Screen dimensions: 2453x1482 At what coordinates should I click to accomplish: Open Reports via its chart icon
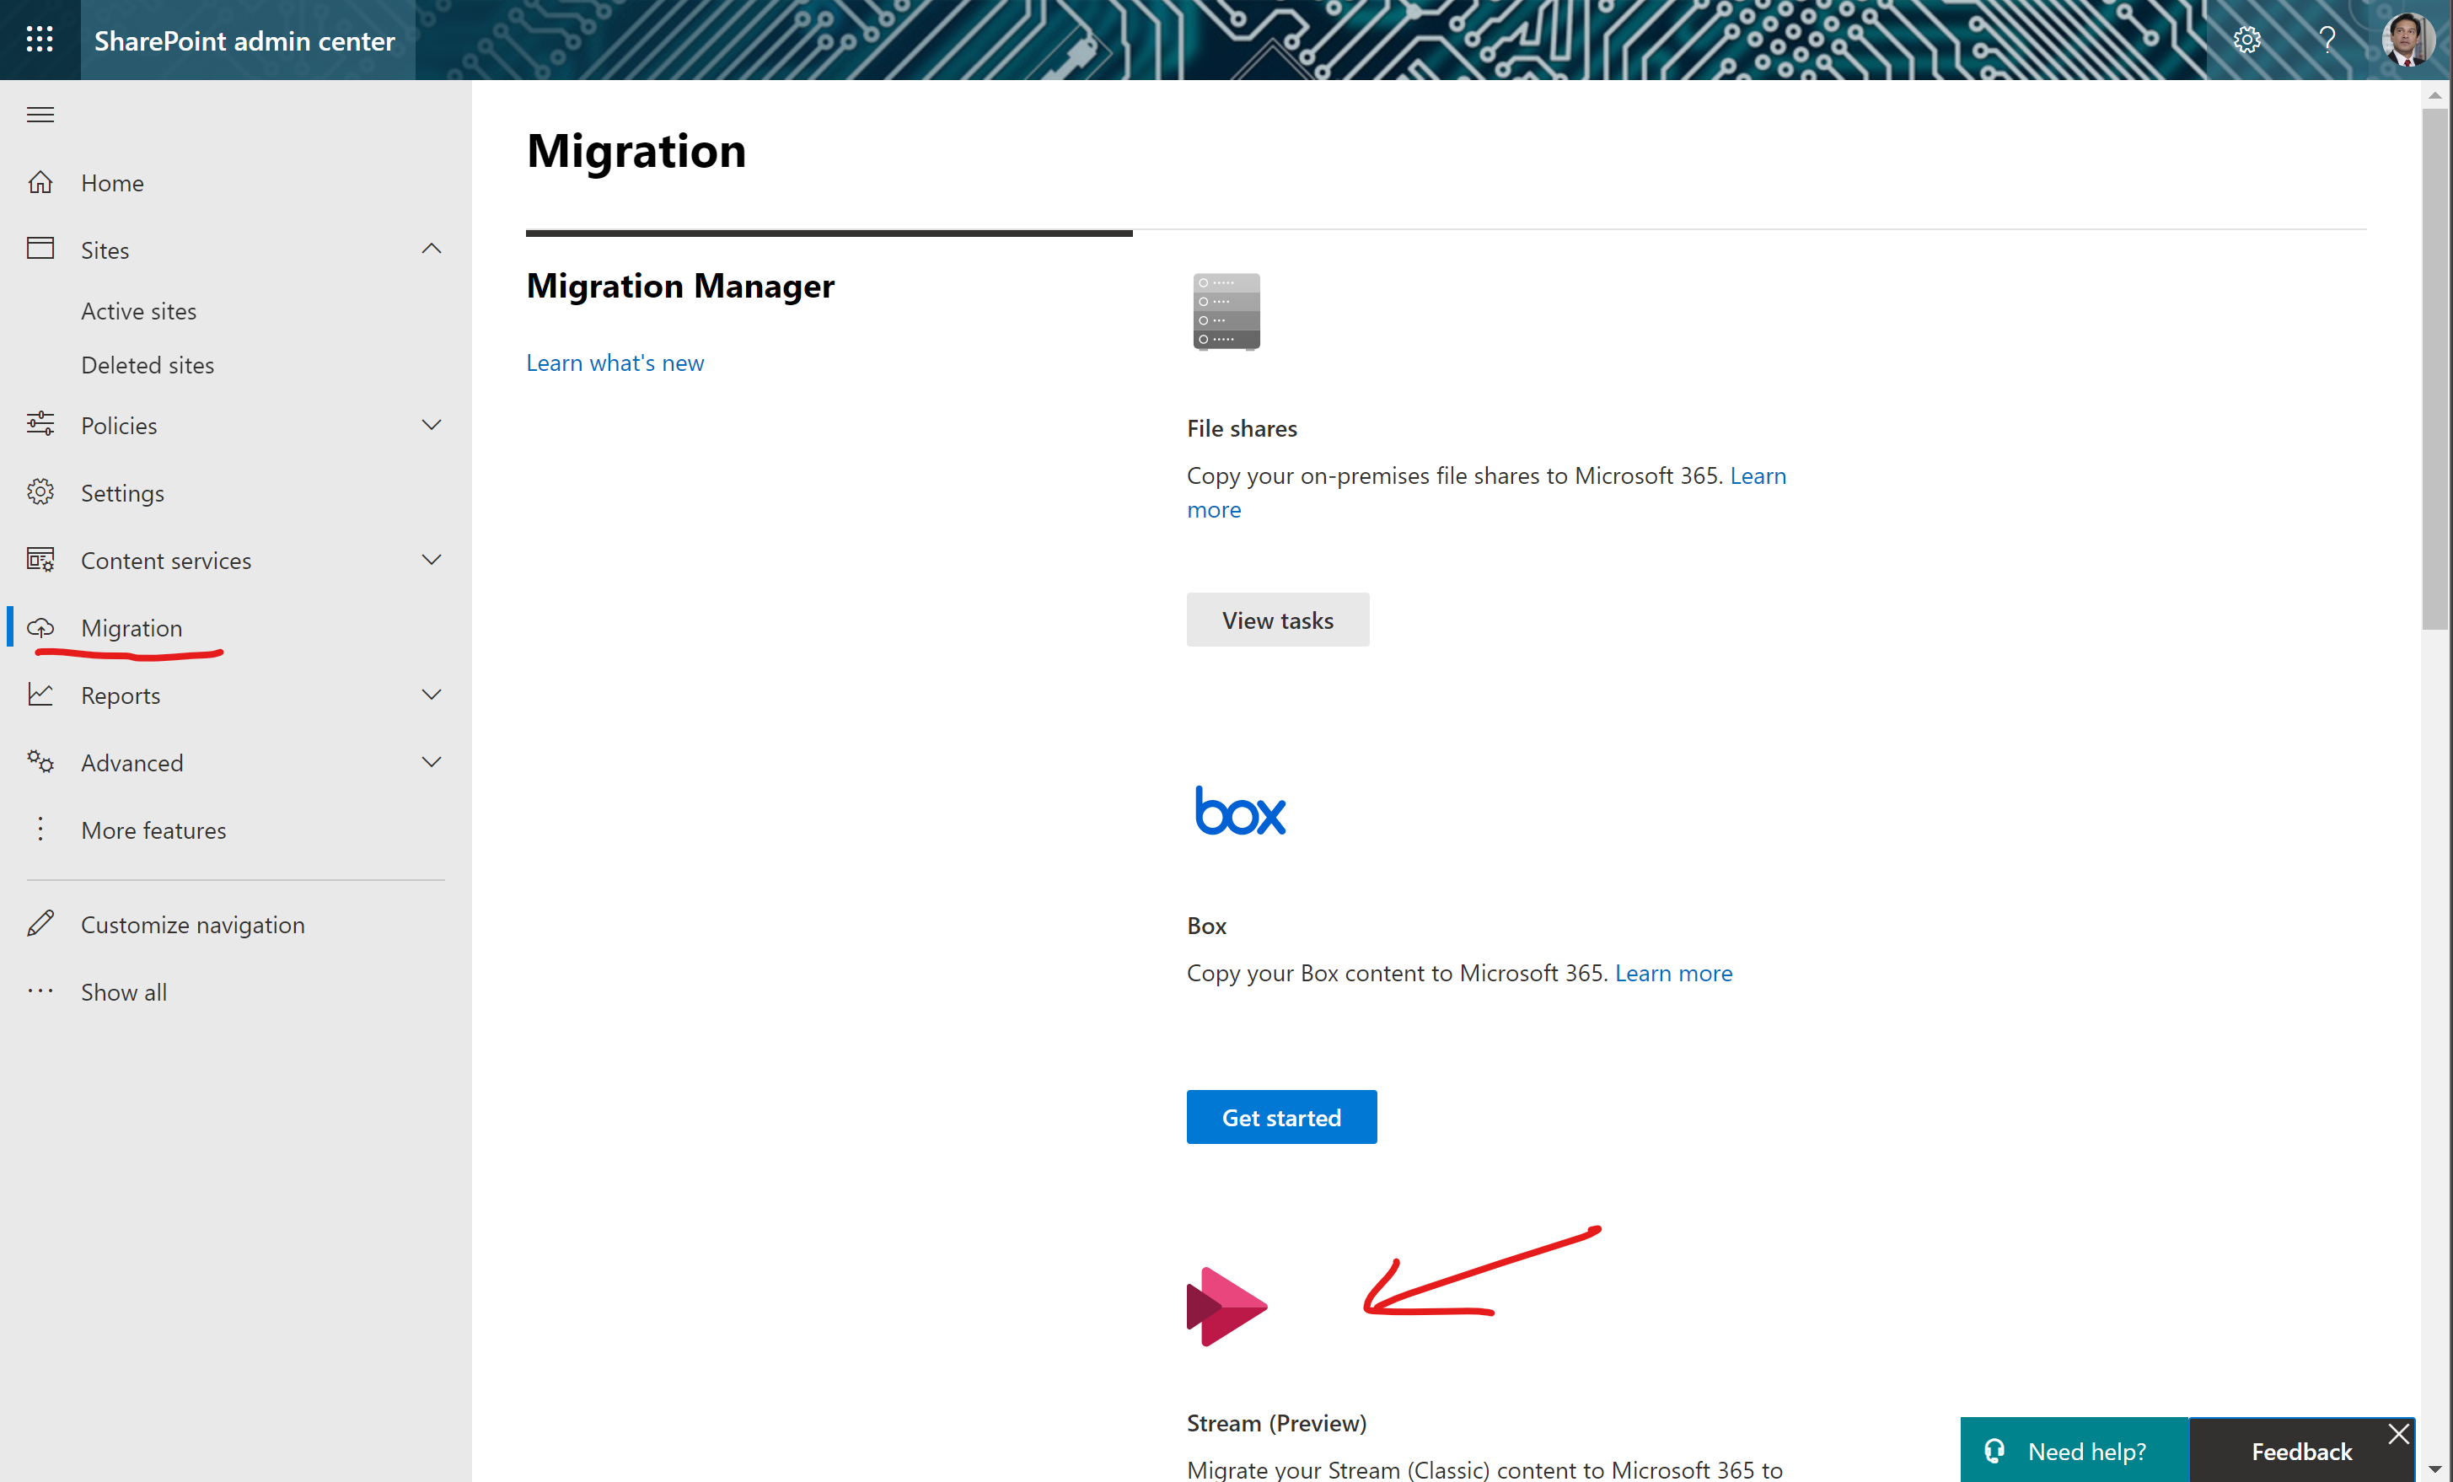pyautogui.click(x=40, y=694)
